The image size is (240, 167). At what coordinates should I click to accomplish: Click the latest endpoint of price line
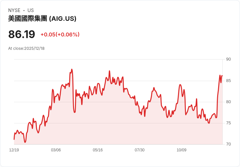(222, 76)
